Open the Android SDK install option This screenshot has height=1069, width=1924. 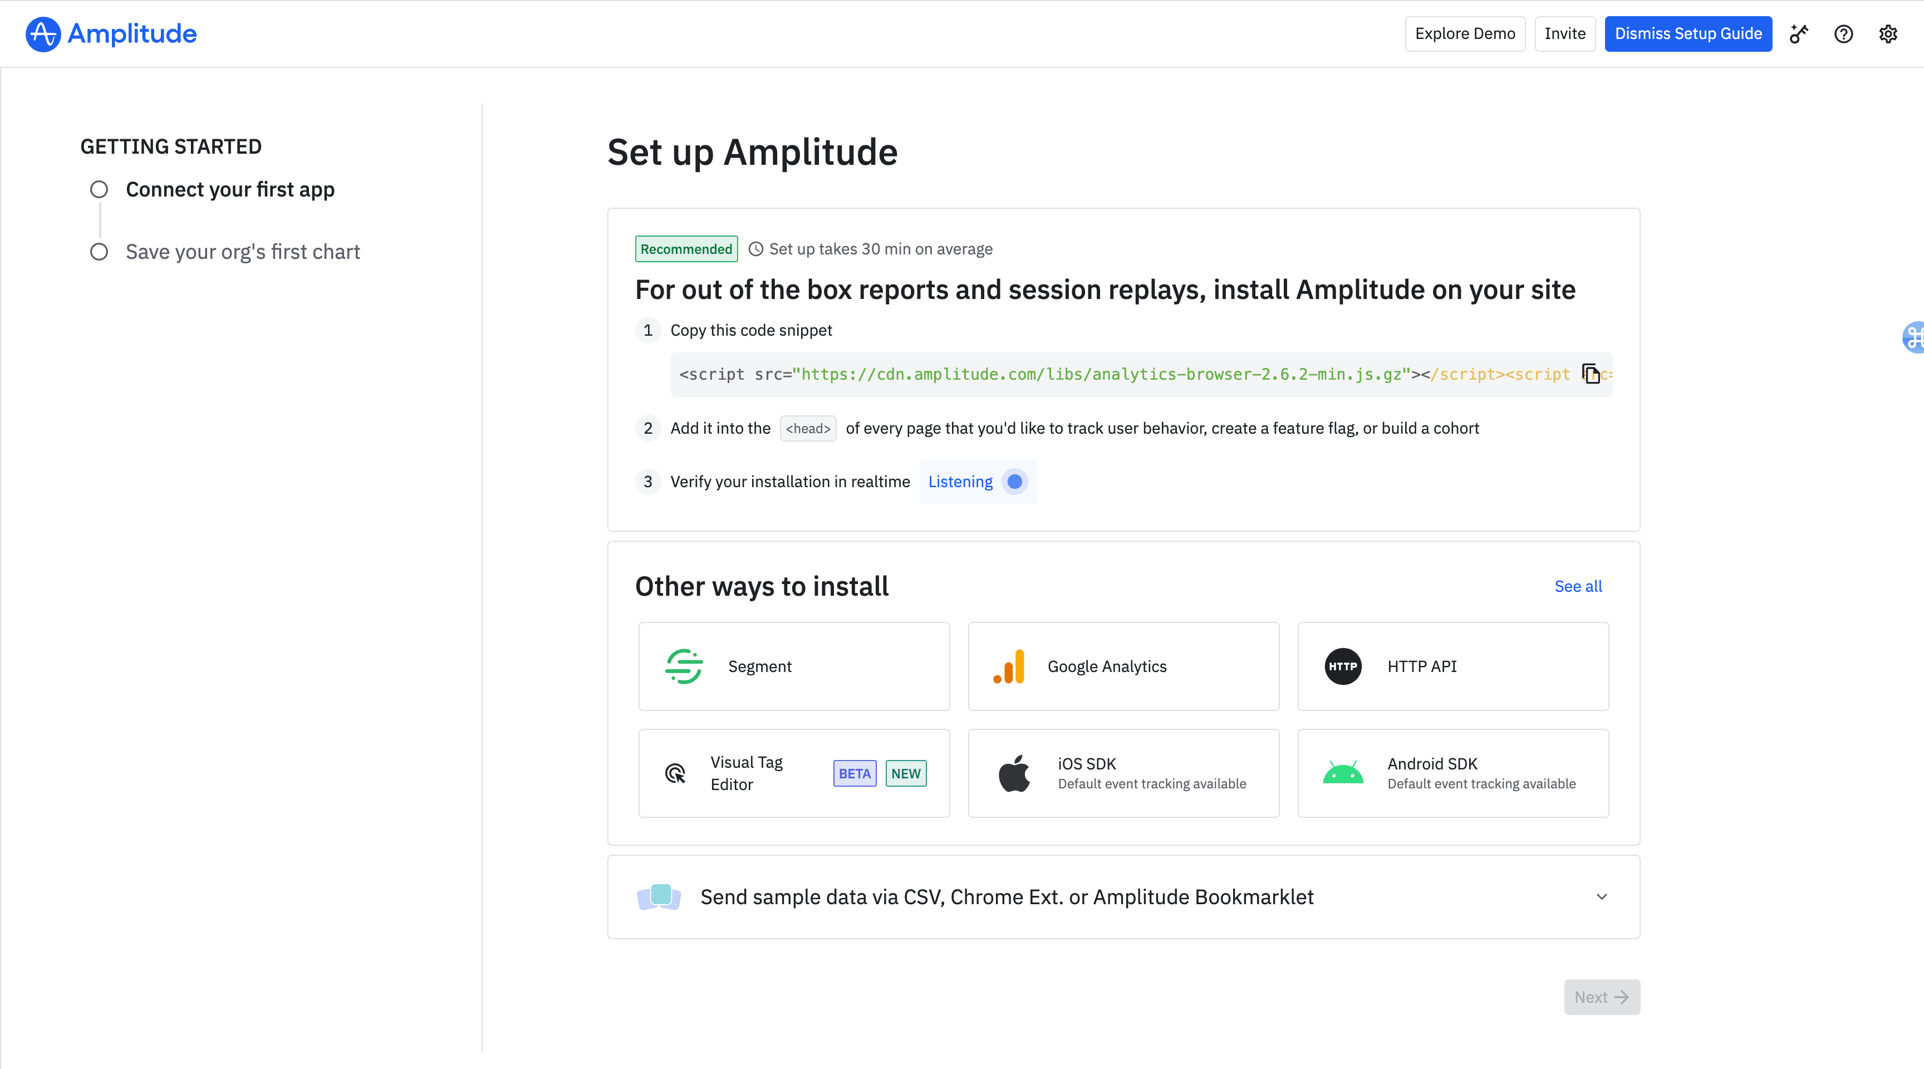tap(1452, 773)
